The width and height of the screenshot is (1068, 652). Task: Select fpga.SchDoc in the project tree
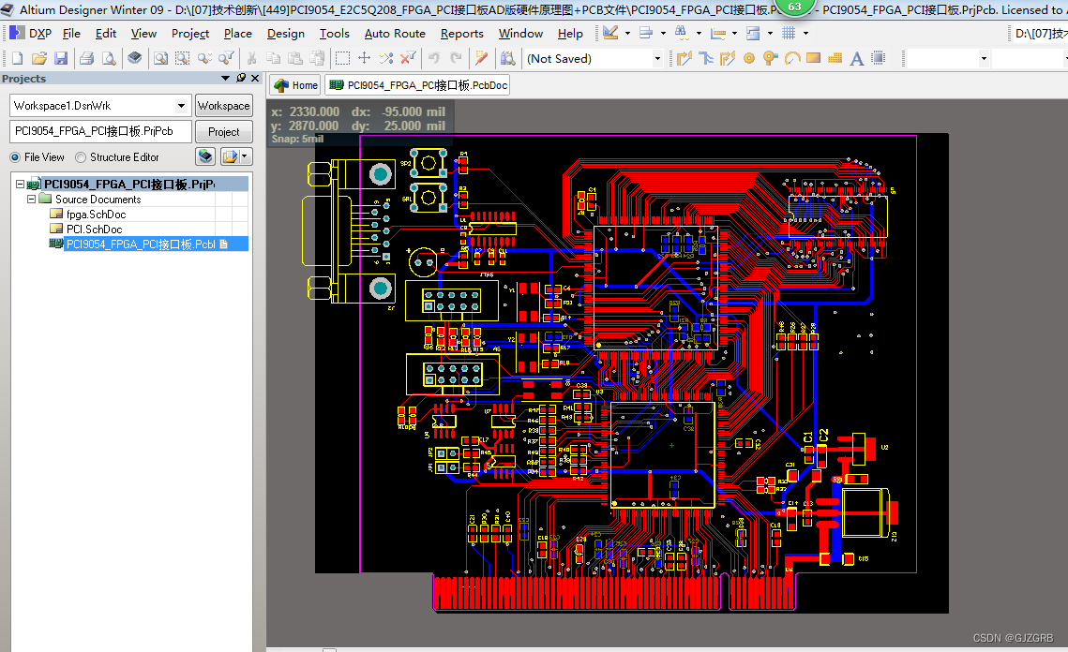[x=94, y=213]
